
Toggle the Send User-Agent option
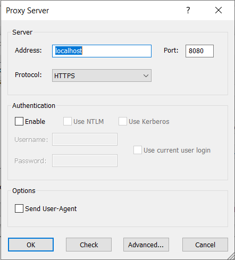(19, 208)
